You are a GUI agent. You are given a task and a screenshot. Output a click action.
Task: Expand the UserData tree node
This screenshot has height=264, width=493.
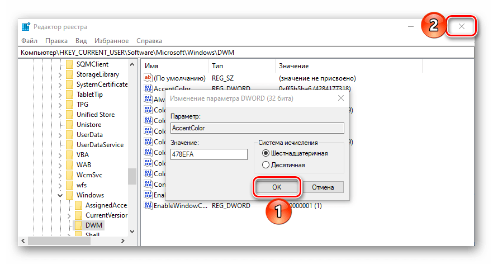(60, 135)
